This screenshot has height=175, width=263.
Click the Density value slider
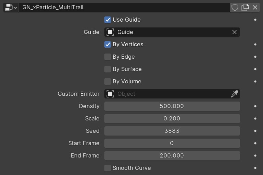[x=172, y=106]
